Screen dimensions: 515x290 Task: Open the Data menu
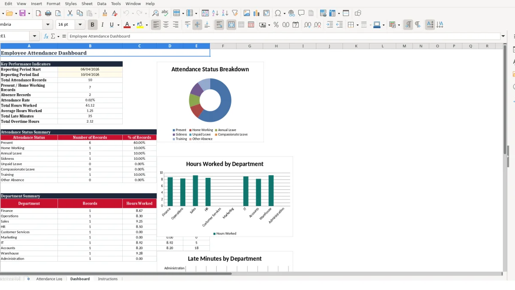click(x=102, y=3)
